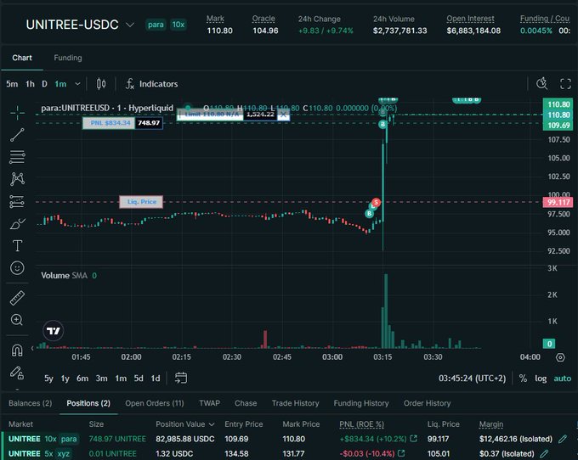This screenshot has height=460, width=578.
Task: Select the brush drawing tool
Action: tap(17, 223)
